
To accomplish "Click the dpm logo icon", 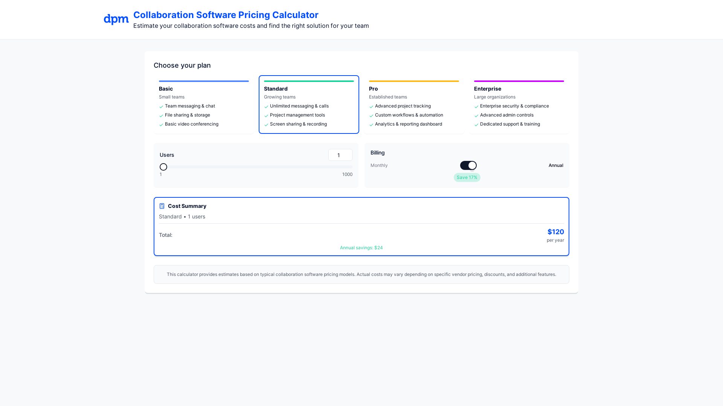I will 116,19.
